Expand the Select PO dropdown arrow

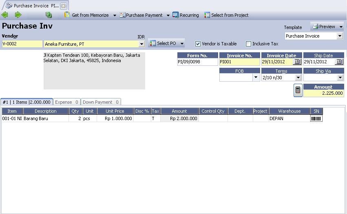click(182, 43)
